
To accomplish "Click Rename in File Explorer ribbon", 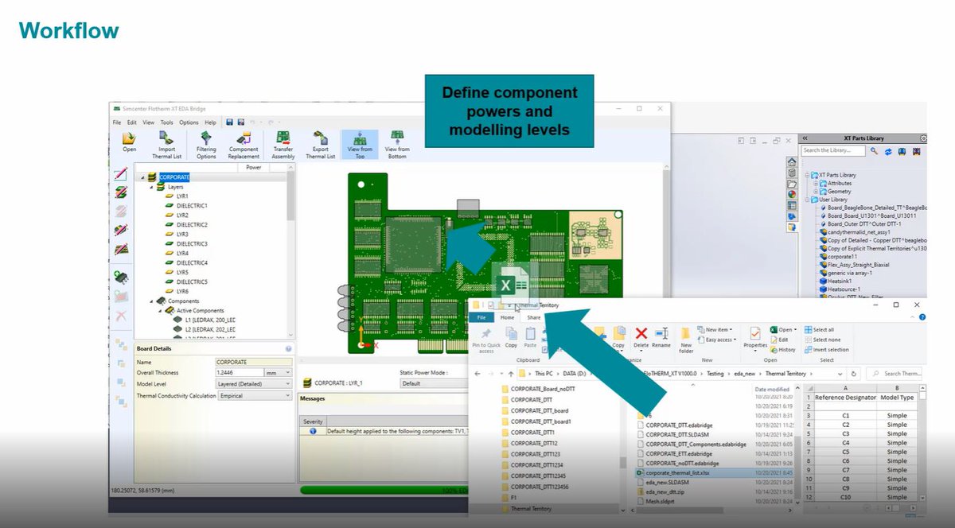I will (661, 337).
